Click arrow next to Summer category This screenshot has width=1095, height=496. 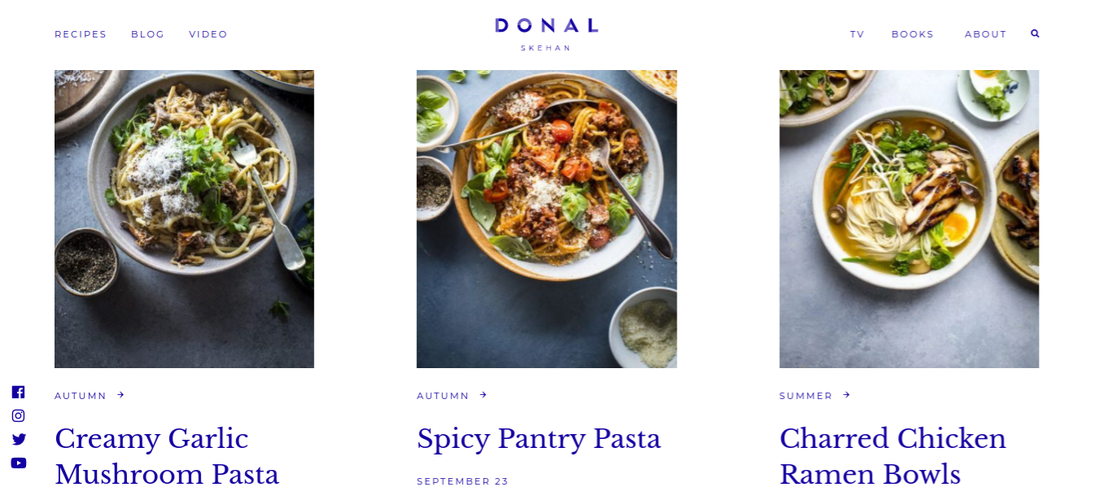point(847,395)
